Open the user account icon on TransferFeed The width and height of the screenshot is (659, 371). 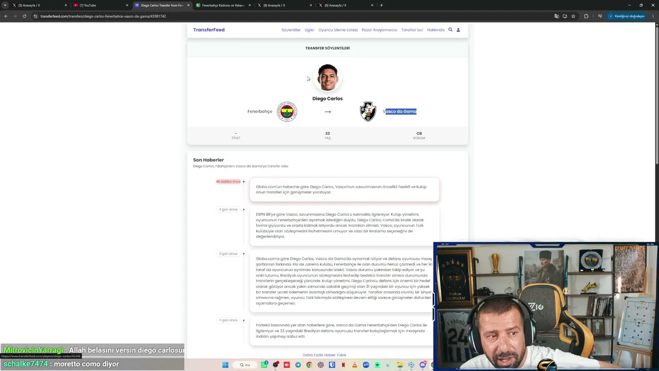point(458,30)
